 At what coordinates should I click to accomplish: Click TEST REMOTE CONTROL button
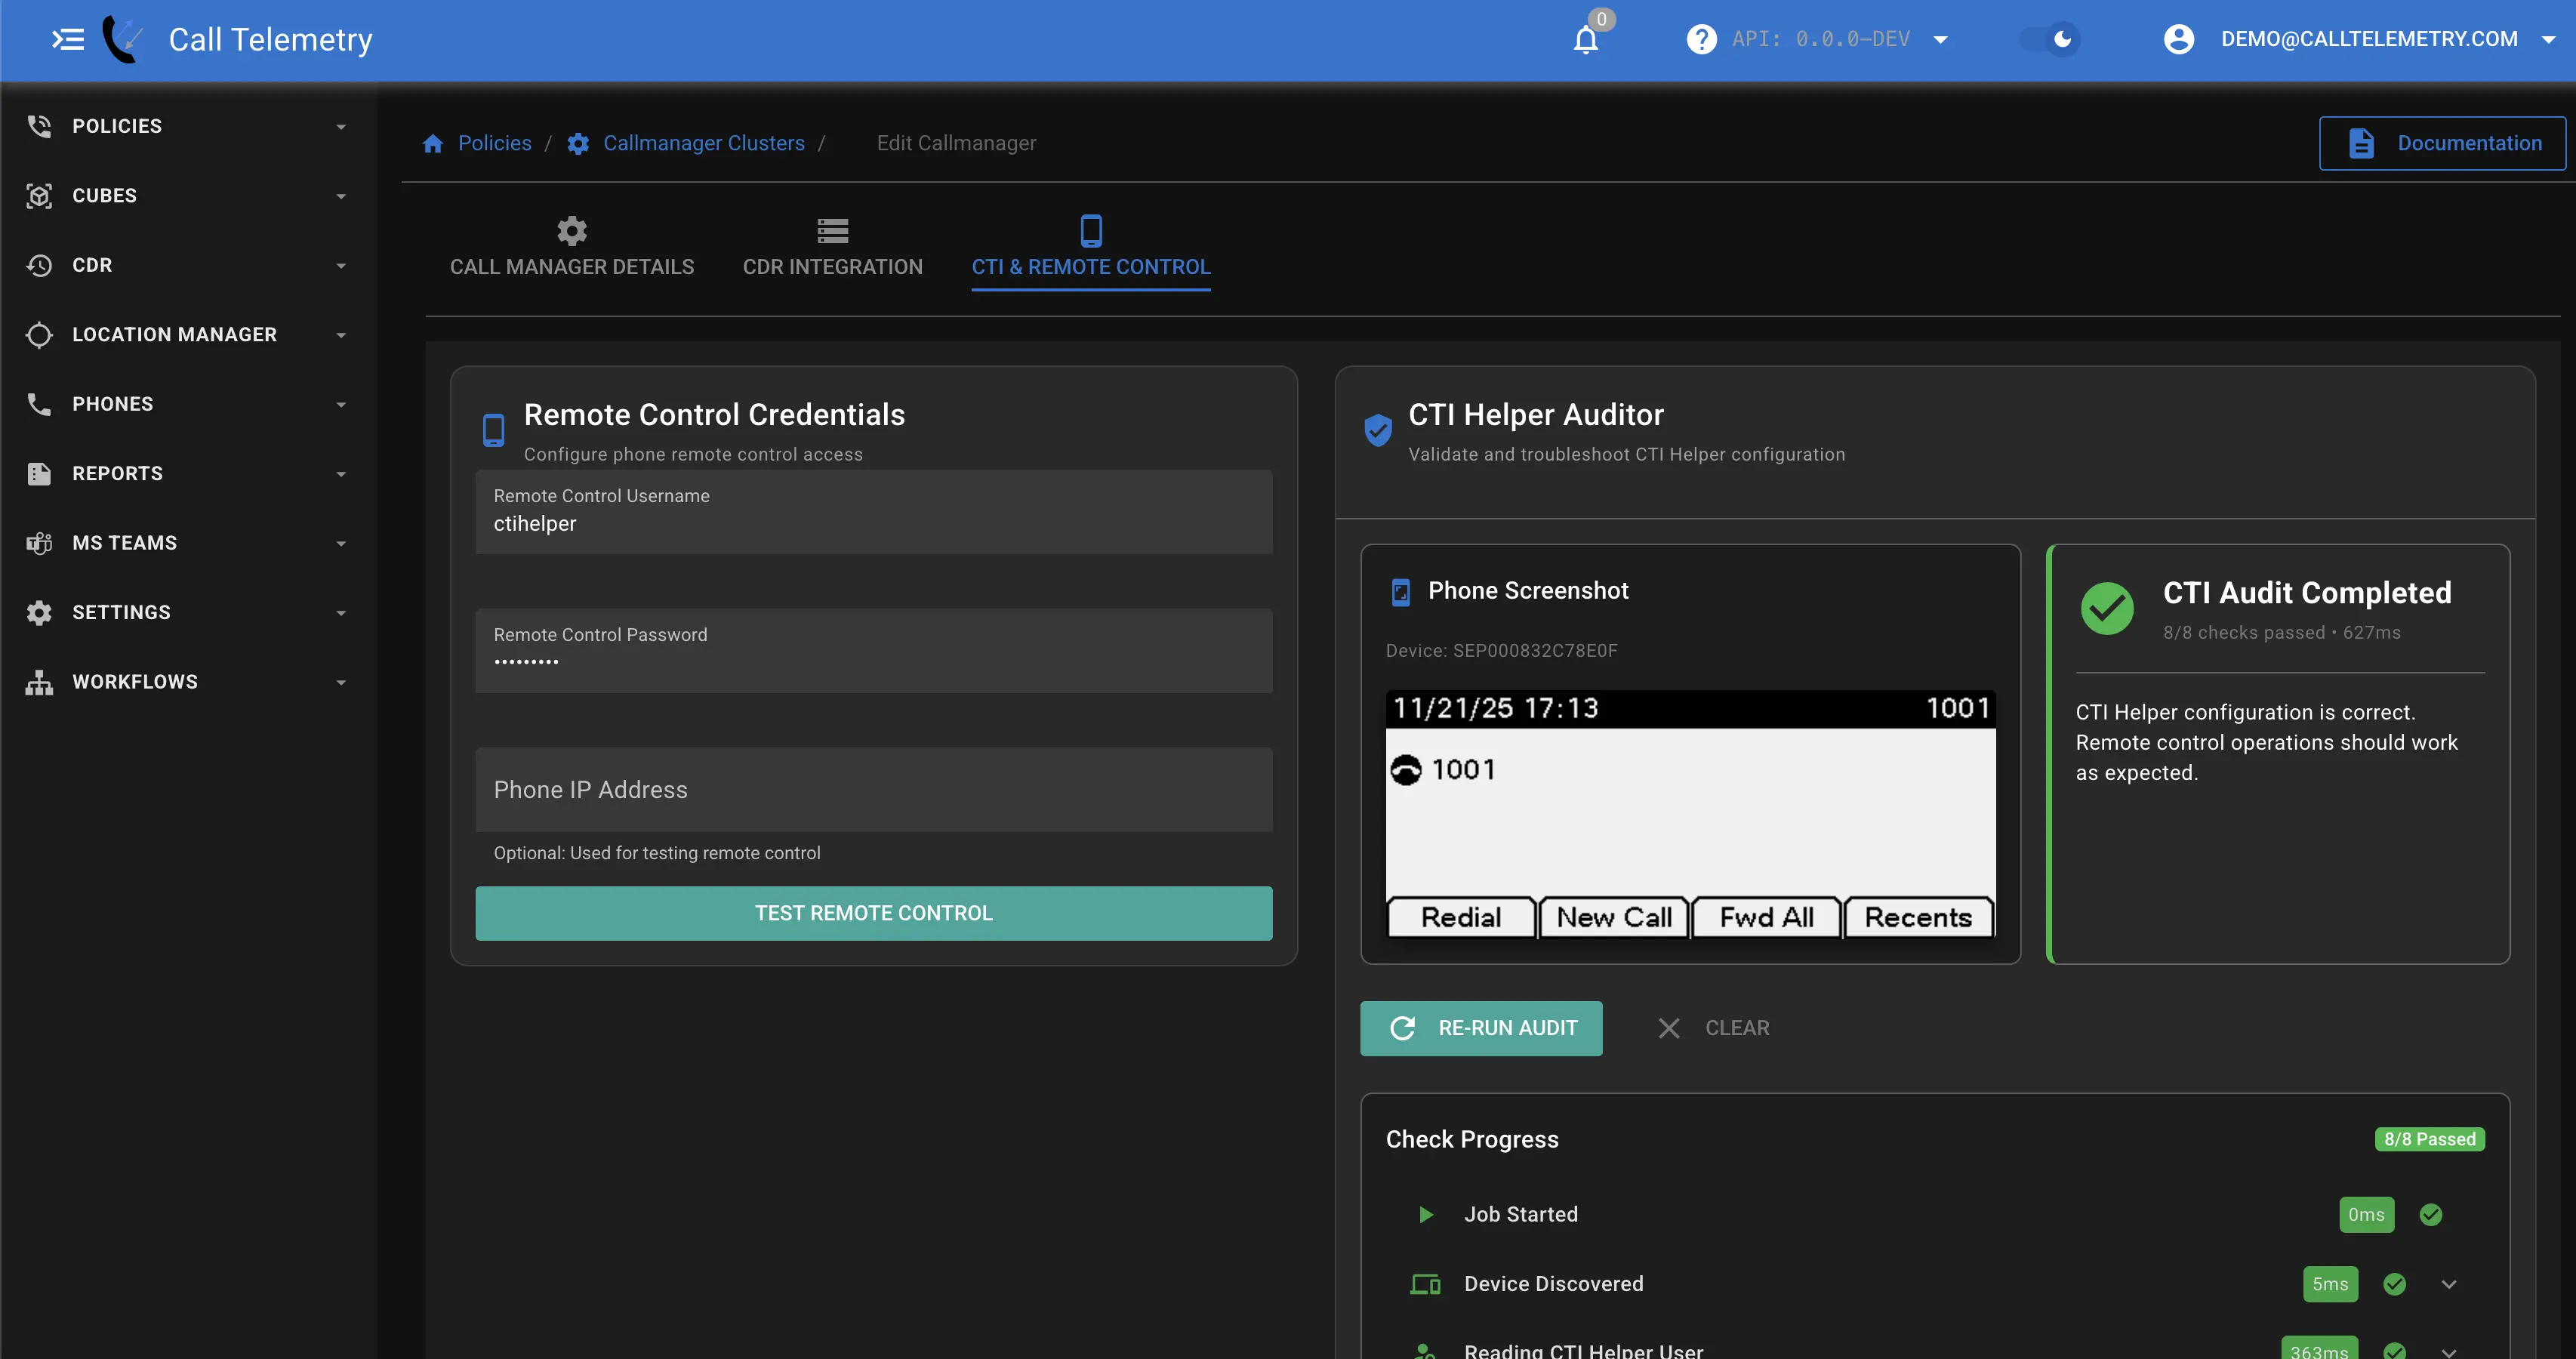coord(873,913)
